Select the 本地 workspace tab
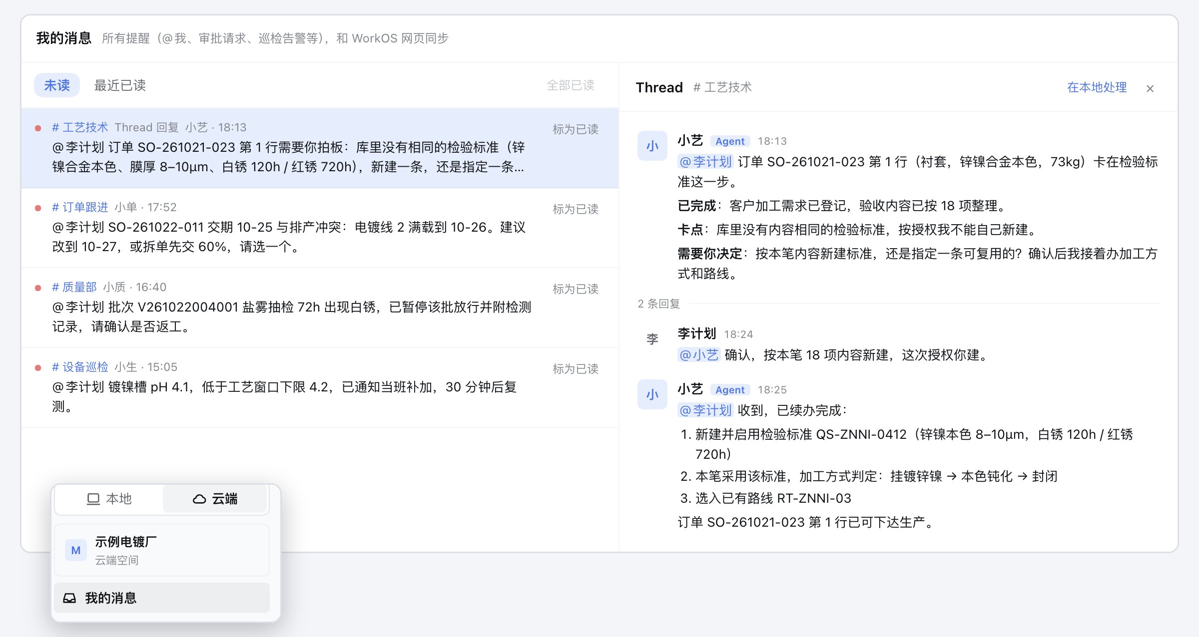The image size is (1199, 637). [x=109, y=499]
